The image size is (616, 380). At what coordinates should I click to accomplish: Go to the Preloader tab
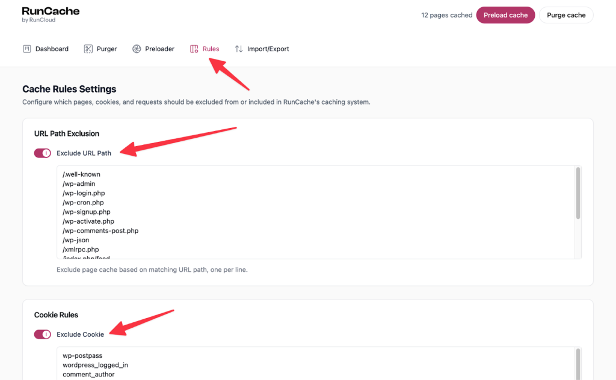(153, 49)
